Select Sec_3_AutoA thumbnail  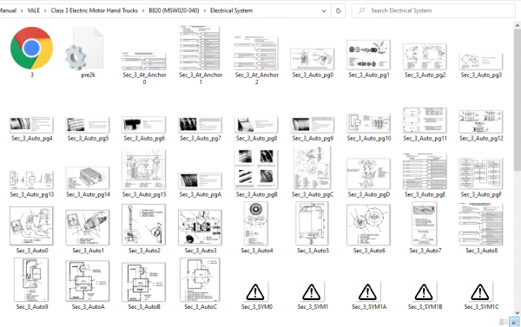(88, 281)
